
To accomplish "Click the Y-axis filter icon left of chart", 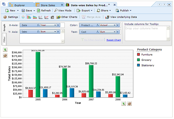I will pyautogui.click(x=5, y=50).
